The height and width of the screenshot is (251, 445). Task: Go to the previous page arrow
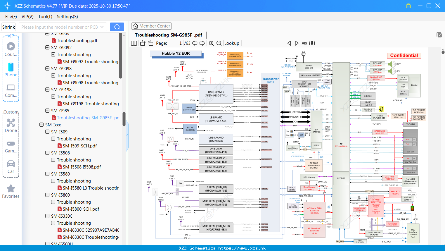(x=195, y=43)
